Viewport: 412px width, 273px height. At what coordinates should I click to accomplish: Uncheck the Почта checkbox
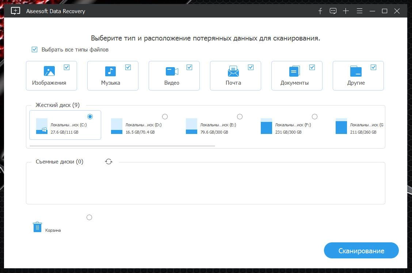pos(251,68)
